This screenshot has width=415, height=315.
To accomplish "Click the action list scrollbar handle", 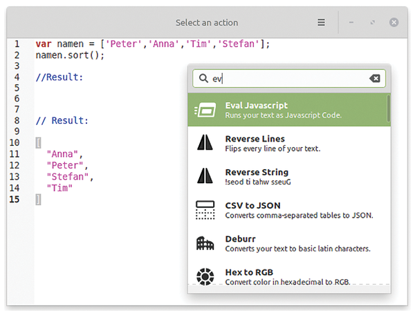I will click(389, 108).
